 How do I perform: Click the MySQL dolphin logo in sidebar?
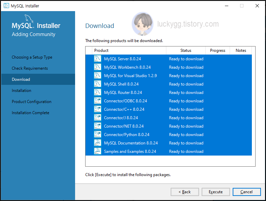click(29, 18)
